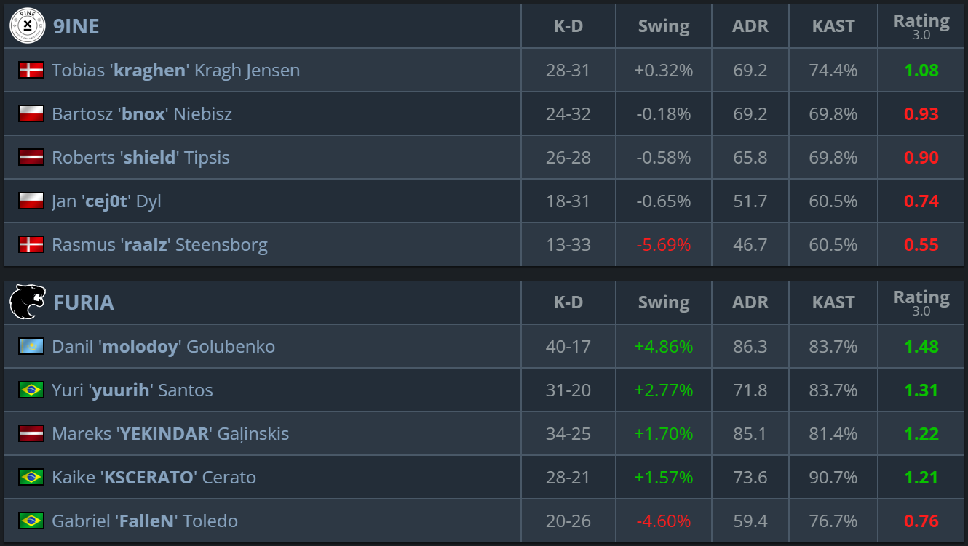Open Jan 'cej0t' Dyl's player page

click(106, 201)
